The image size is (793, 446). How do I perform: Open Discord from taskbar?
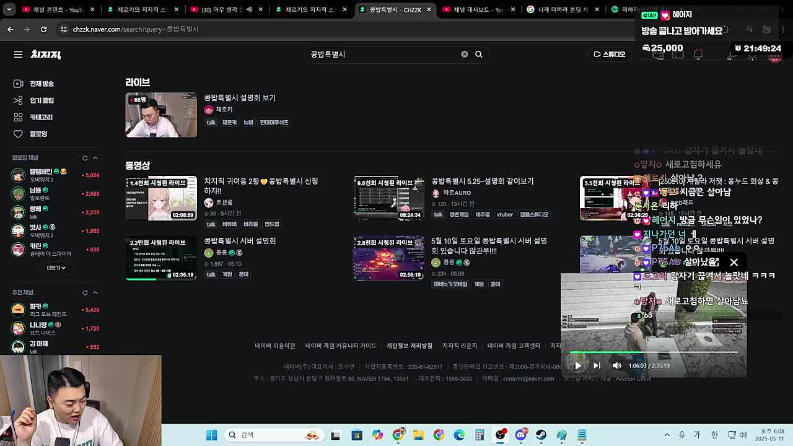tap(520, 435)
